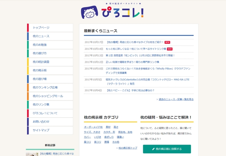Open the もっと枕に詳しくなる news link
This screenshot has height=156, width=226.
[136, 49]
